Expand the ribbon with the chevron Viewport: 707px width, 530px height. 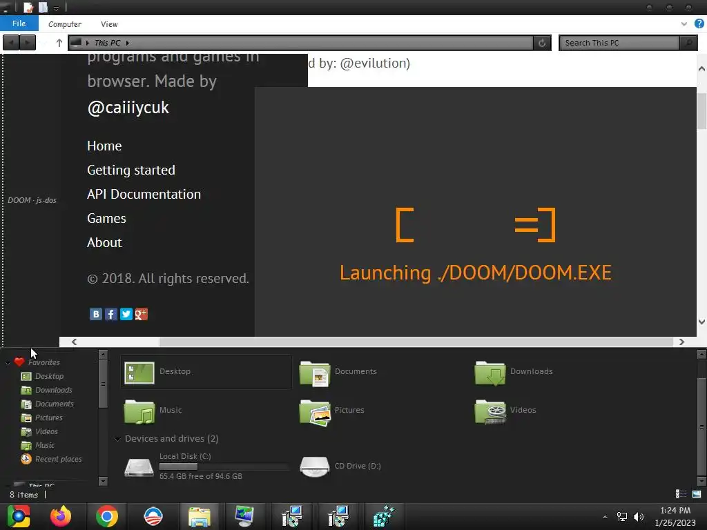point(684,24)
